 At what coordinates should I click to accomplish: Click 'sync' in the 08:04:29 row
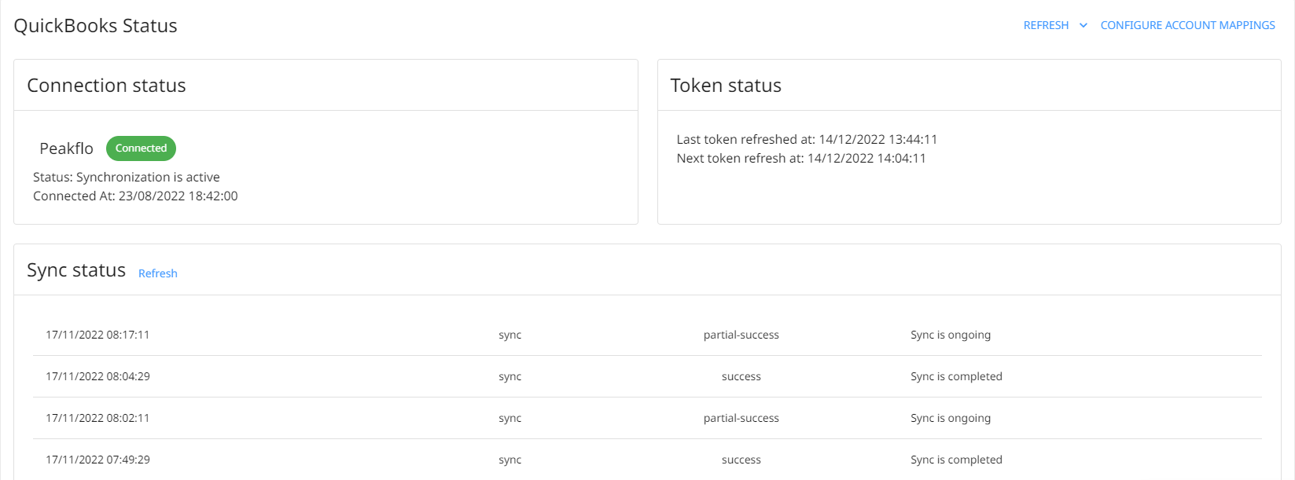pyautogui.click(x=510, y=376)
